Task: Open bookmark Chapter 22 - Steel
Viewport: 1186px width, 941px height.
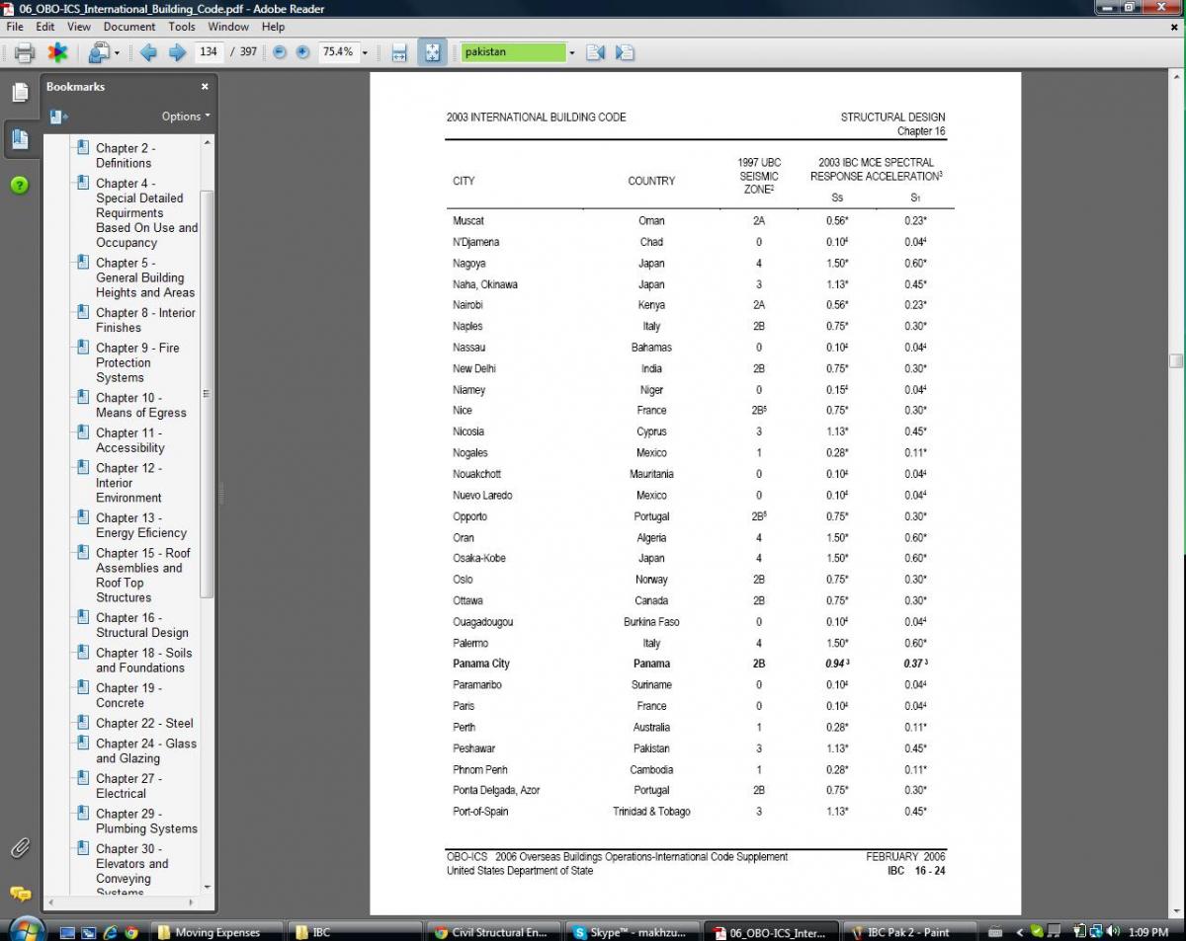Action: pos(144,723)
